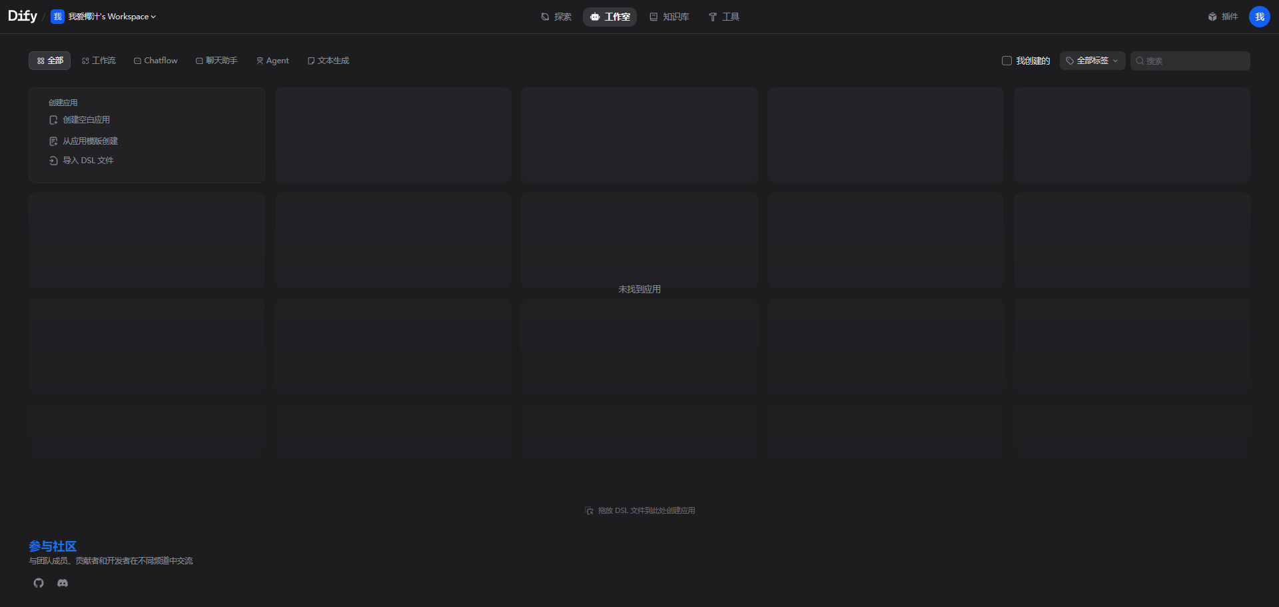Image resolution: width=1279 pixels, height=607 pixels.
Task: Filter apps by 工作流
Action: [x=99, y=61]
